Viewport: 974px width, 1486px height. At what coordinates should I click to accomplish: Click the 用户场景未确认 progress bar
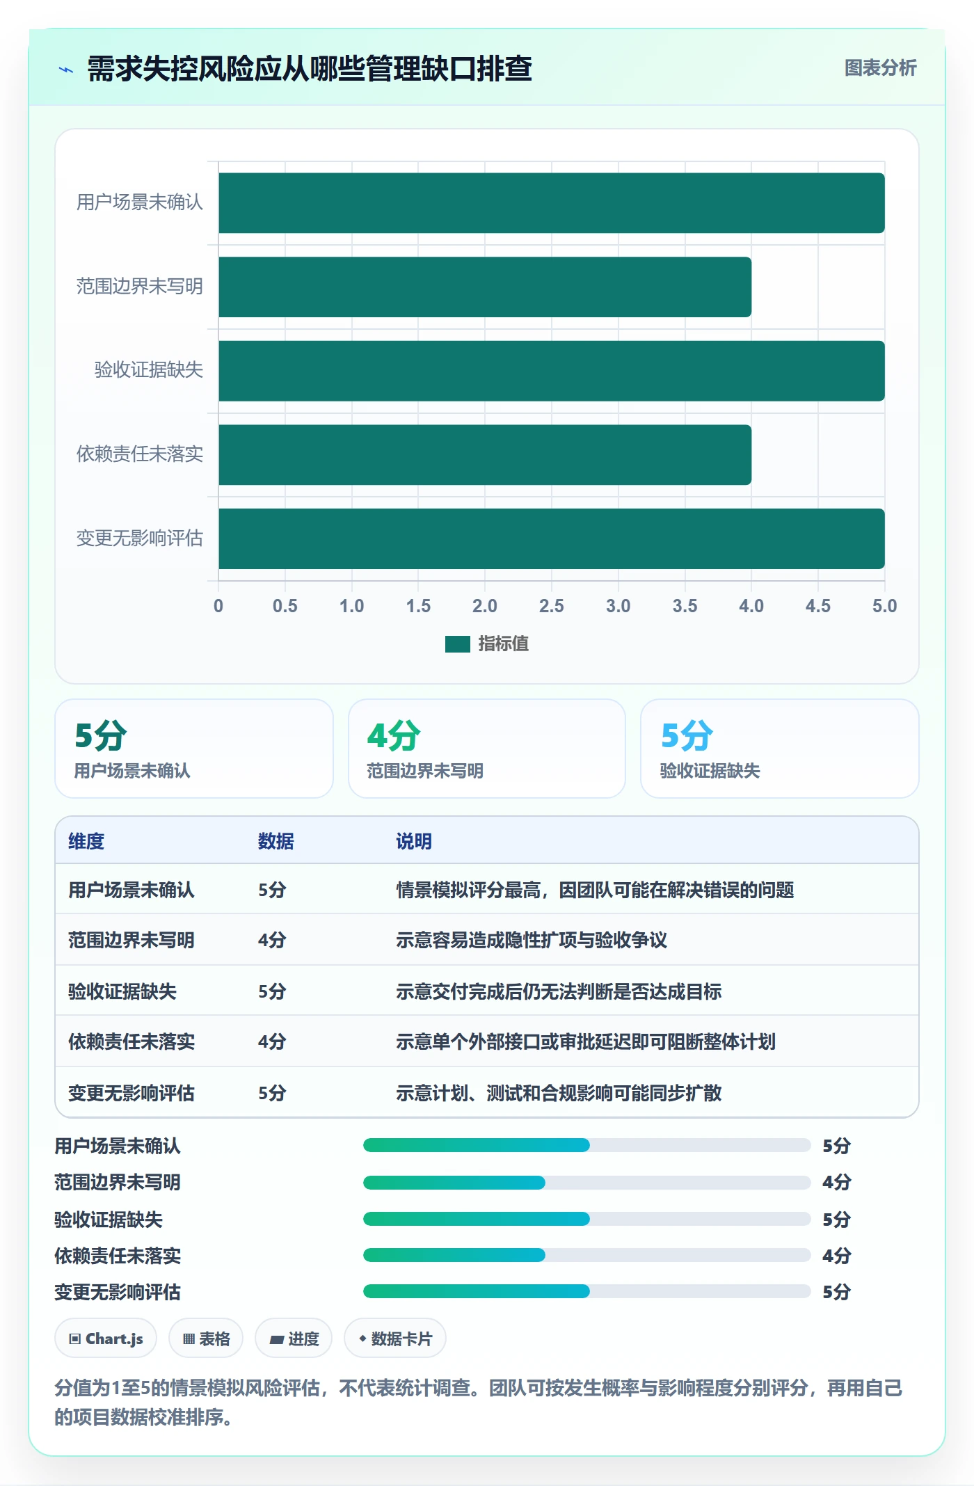click(x=587, y=1145)
